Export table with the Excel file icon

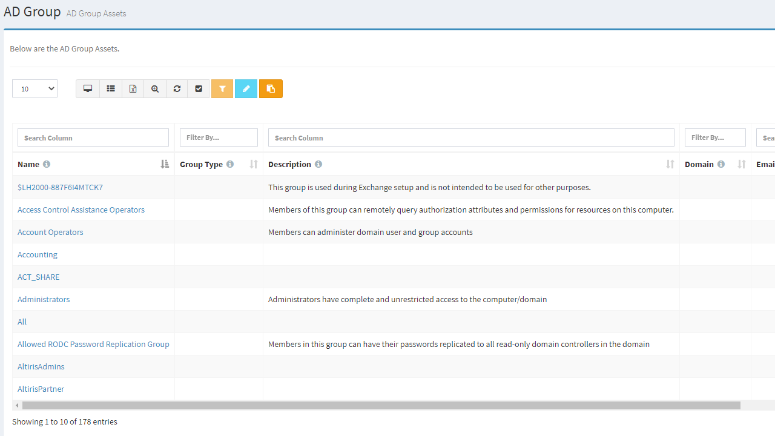(x=133, y=88)
